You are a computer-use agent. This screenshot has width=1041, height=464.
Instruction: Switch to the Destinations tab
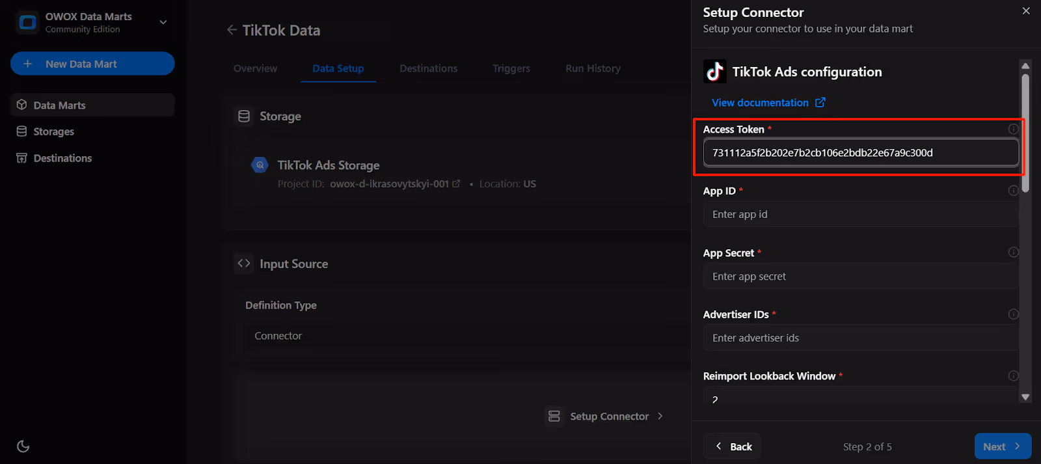tap(429, 68)
